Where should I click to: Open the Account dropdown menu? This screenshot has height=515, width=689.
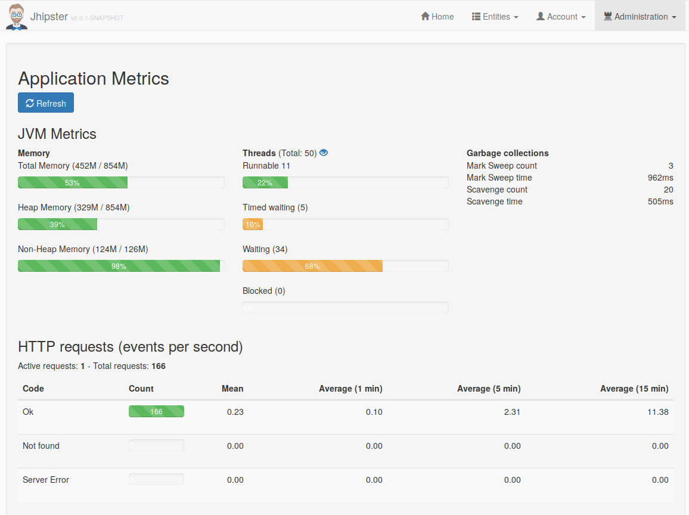[561, 16]
